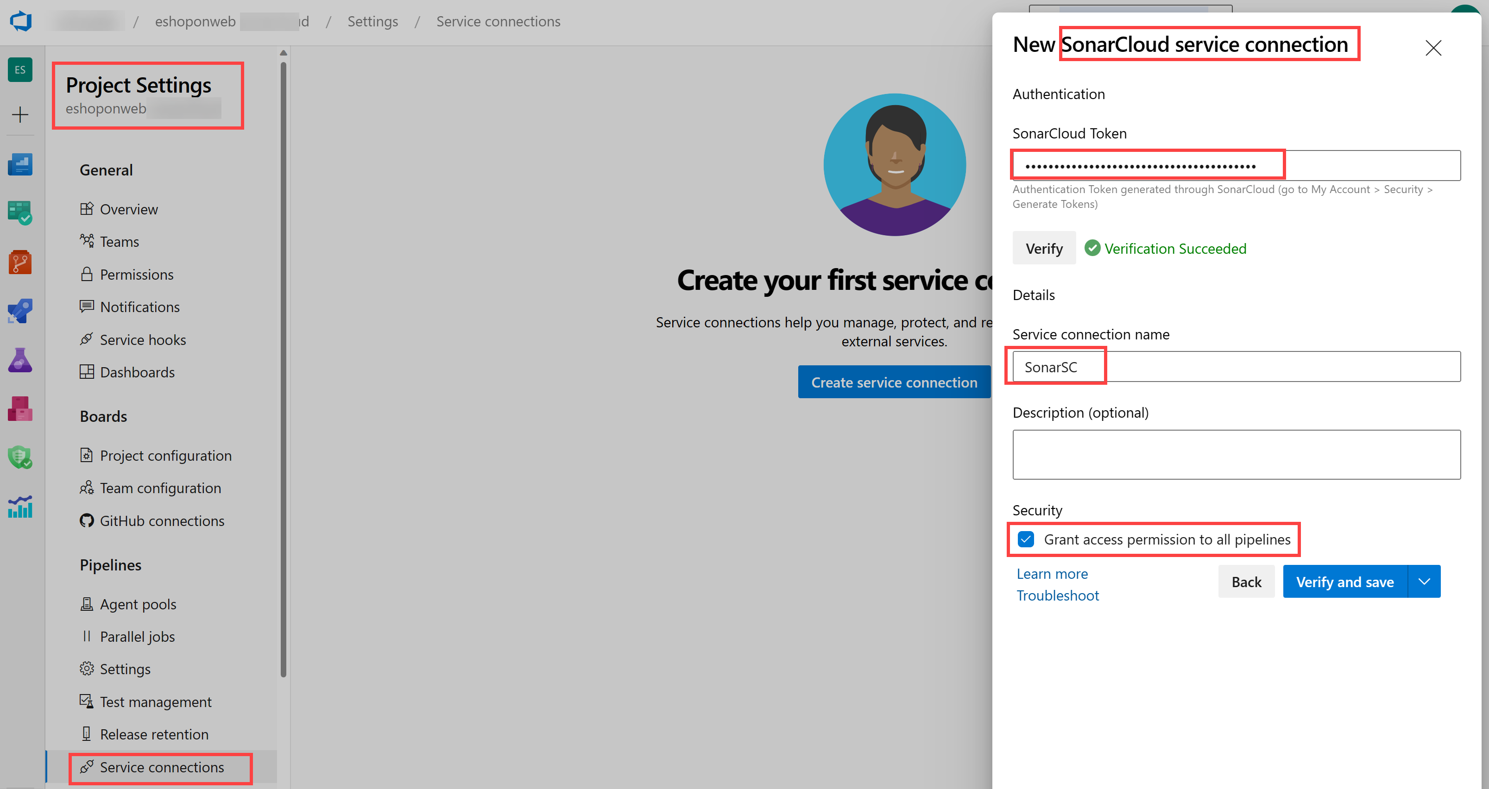Click the GitHub octocat icon

tap(87, 520)
